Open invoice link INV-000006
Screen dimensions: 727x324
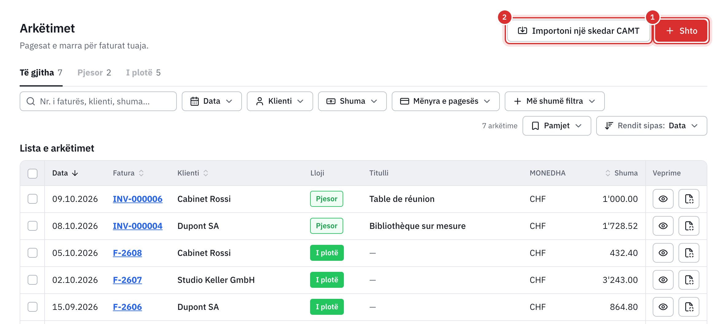(x=138, y=199)
